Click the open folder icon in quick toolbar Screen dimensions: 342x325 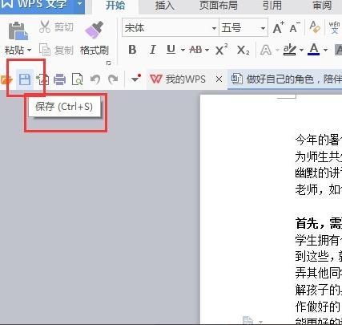pyautogui.click(x=6, y=79)
